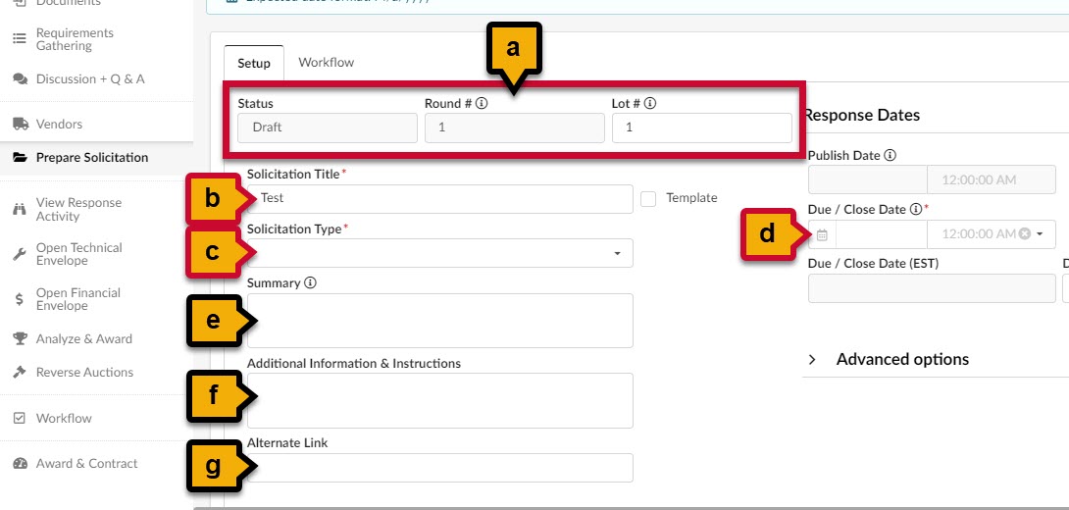The image size is (1069, 510).
Task: Open the Due / Close Date calendar picker
Action: click(822, 234)
